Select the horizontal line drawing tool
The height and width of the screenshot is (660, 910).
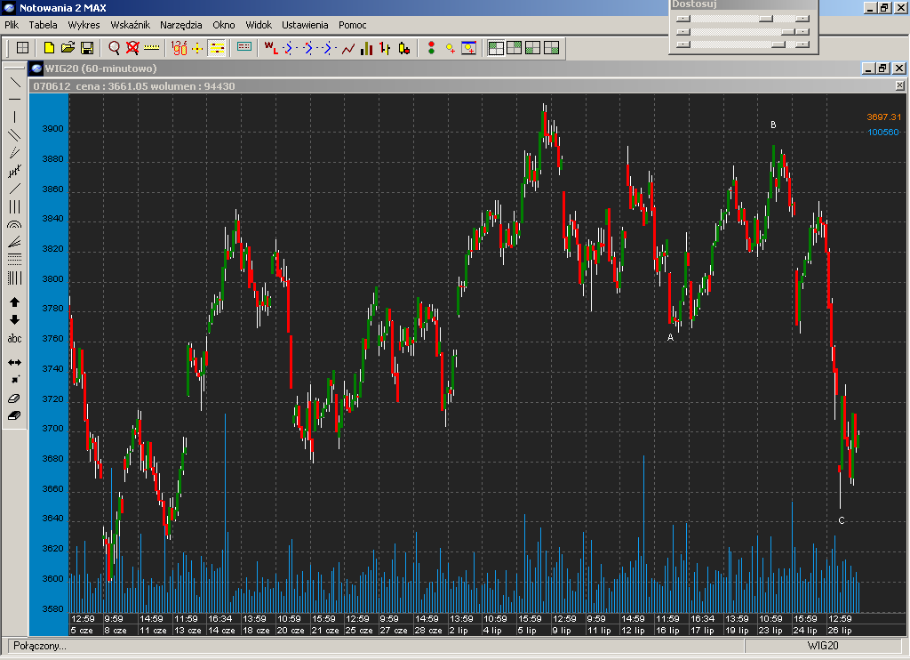coord(14,99)
